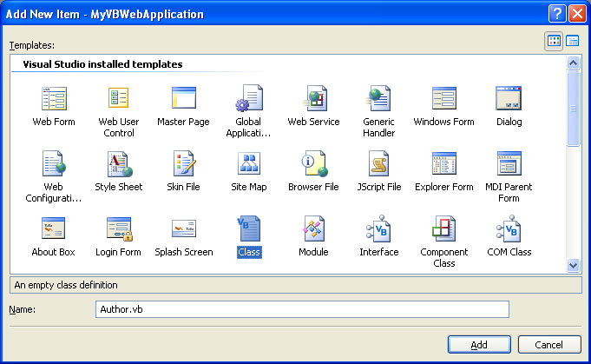Image resolution: width=591 pixels, height=364 pixels.
Task: Pick the Component Class template icon
Action: coord(443,228)
